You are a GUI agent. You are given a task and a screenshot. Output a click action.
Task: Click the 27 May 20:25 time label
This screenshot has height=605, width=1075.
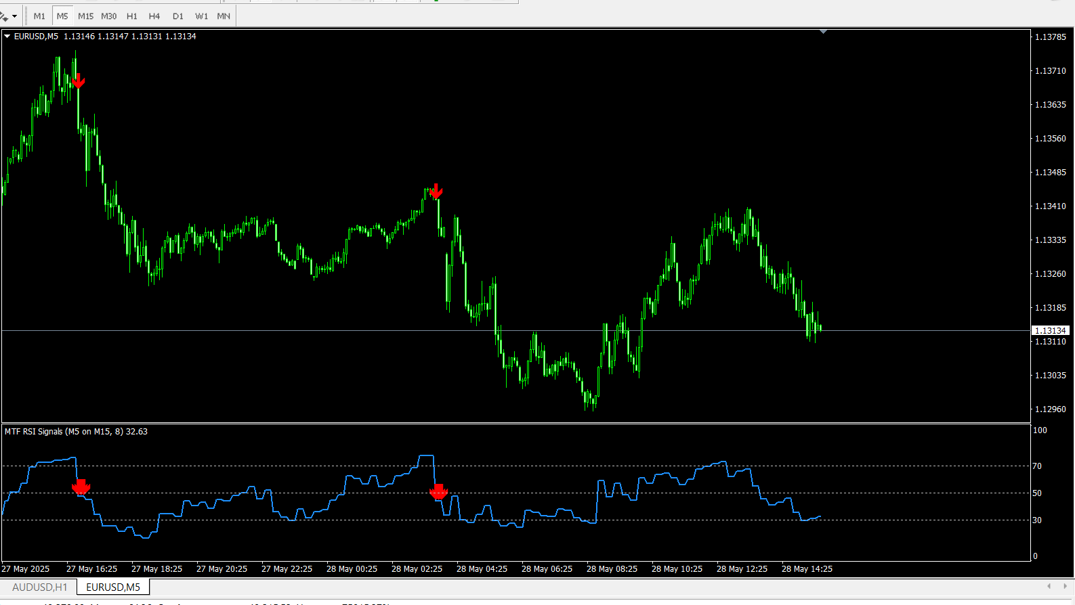coord(222,569)
